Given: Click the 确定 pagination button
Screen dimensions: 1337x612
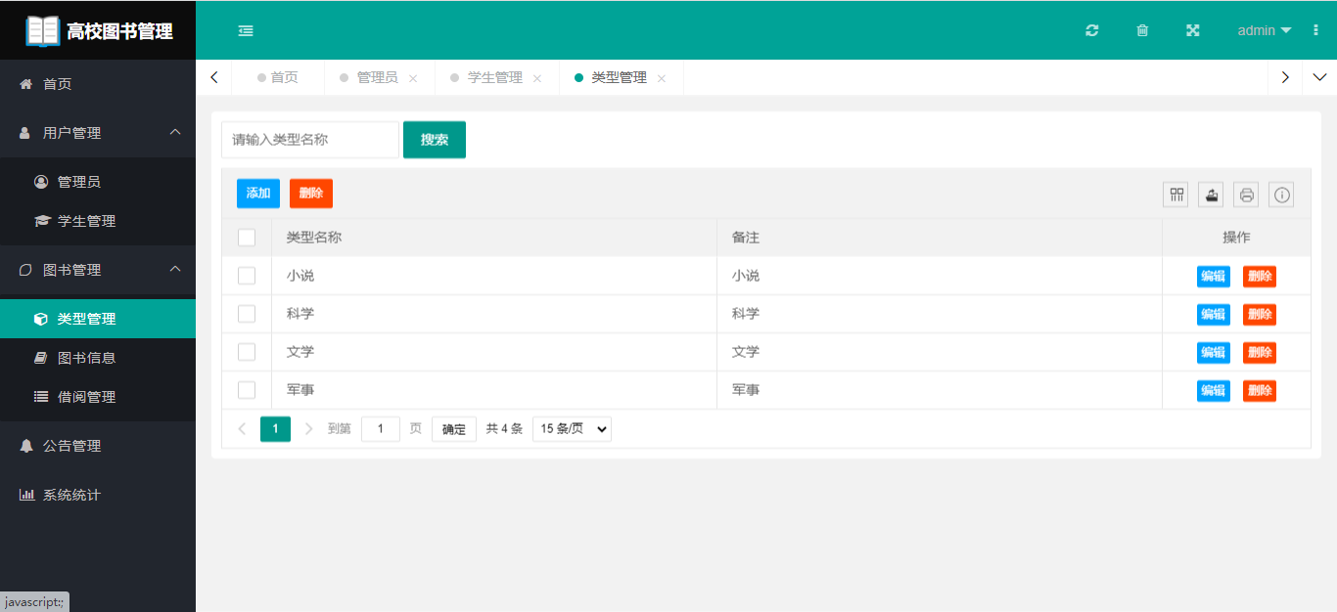Looking at the screenshot, I should coord(454,429).
